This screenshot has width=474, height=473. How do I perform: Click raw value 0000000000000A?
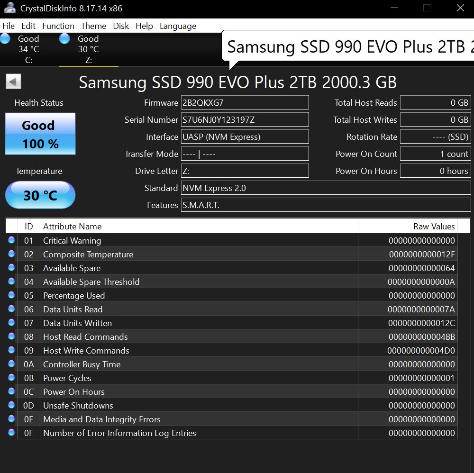pos(422,282)
